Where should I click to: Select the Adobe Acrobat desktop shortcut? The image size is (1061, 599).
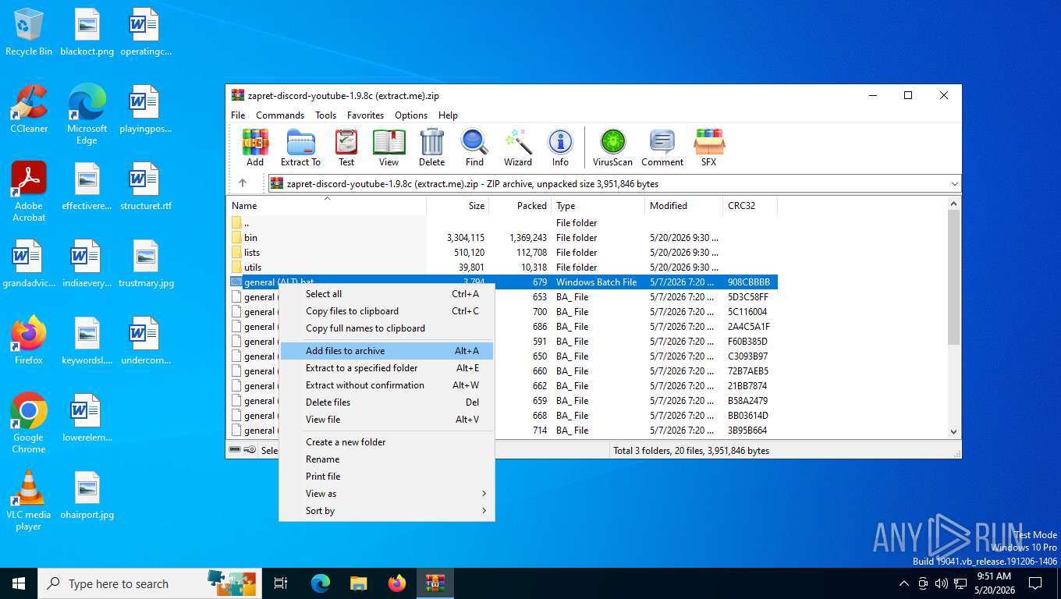29,192
